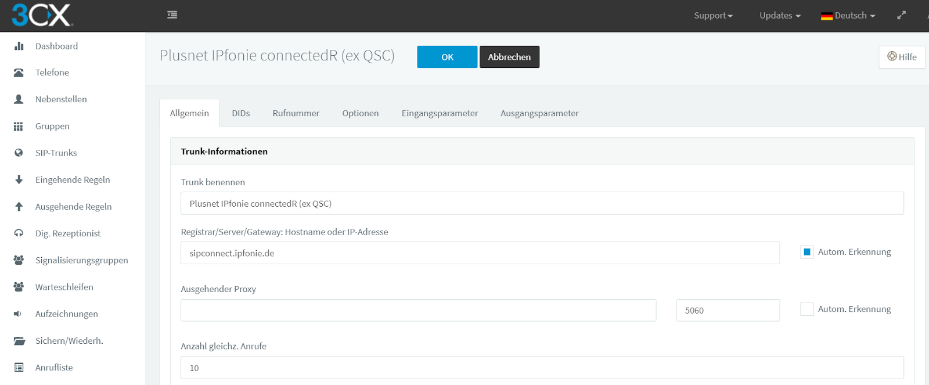The width and height of the screenshot is (929, 385).
Task: Open Warteschleifen
Action: [64, 287]
